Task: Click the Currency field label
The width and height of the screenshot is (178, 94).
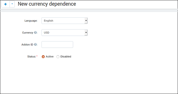Action: [x=28, y=33]
